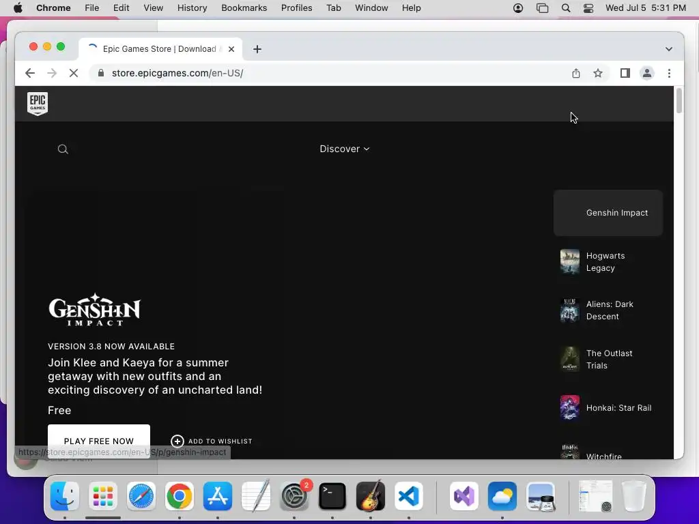Open Preview app from the Dock
699x524 pixels.
click(x=541, y=496)
